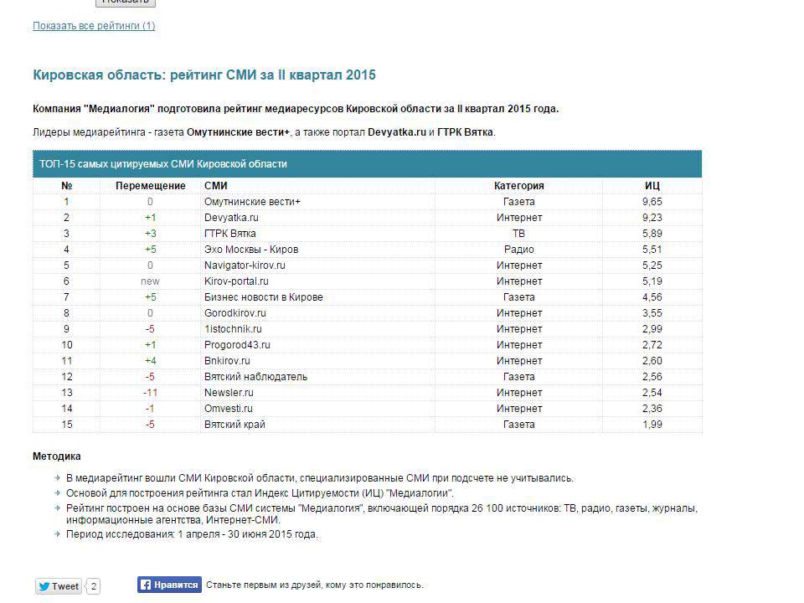
Task: Select the Омутнинские вести+ row entry
Action: click(x=252, y=202)
